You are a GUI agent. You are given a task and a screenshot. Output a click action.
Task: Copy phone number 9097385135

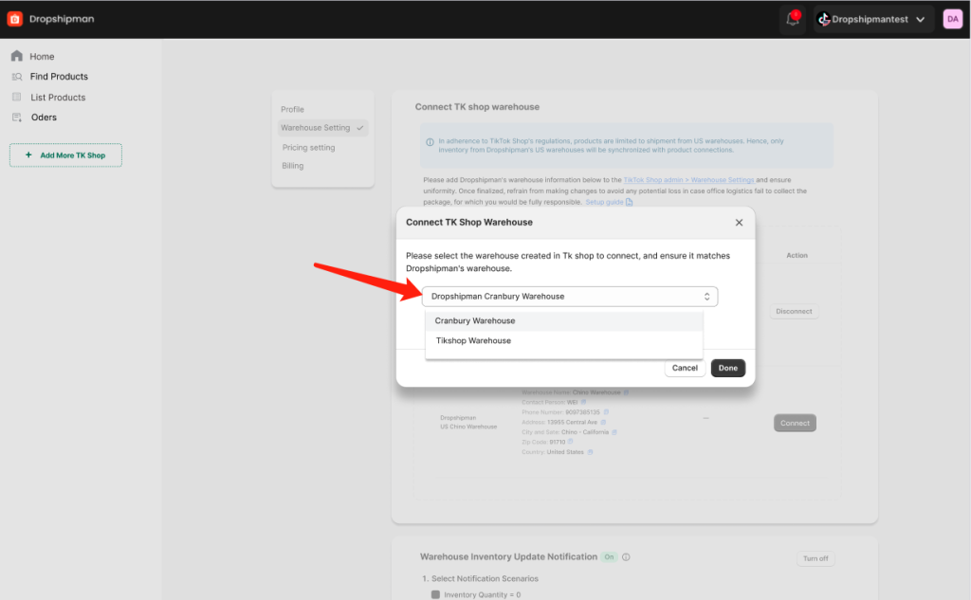point(606,412)
